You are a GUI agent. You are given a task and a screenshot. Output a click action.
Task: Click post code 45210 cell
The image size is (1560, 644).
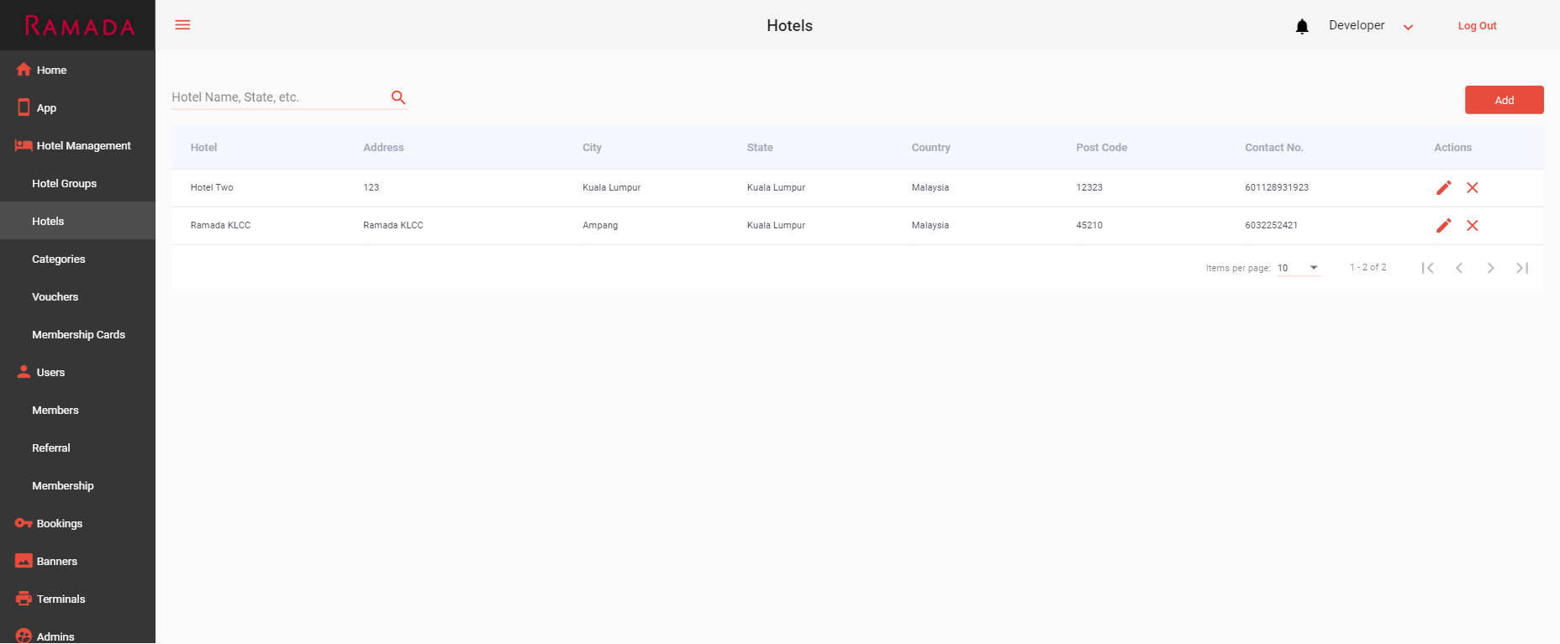click(x=1089, y=226)
